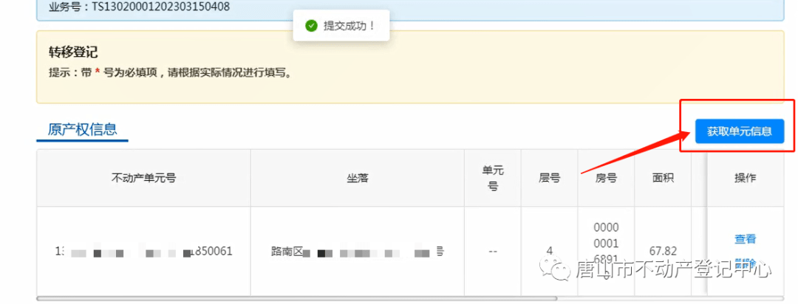Click the 查看 link in the 操作 column
This screenshot has height=304, width=798.
(745, 239)
